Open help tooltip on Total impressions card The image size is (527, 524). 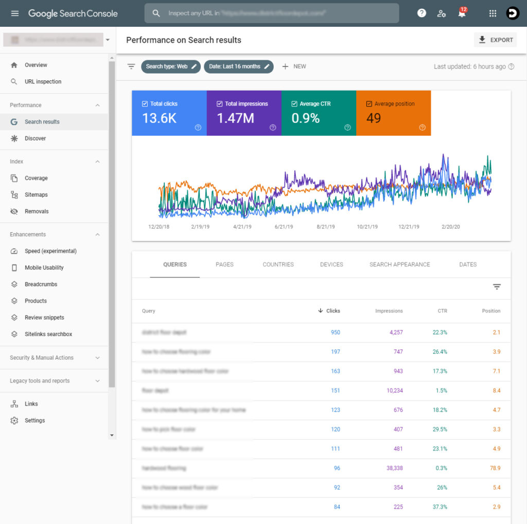click(273, 127)
